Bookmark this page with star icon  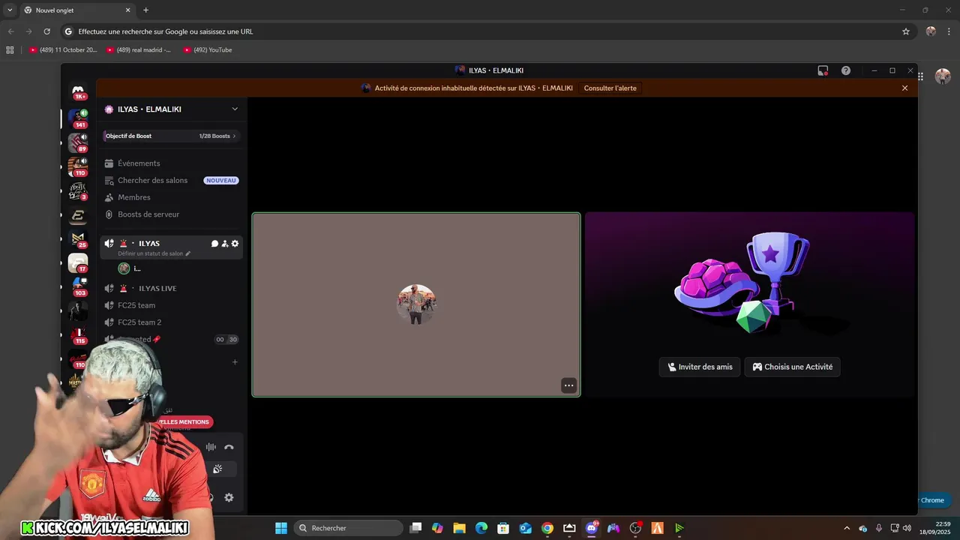point(906,31)
